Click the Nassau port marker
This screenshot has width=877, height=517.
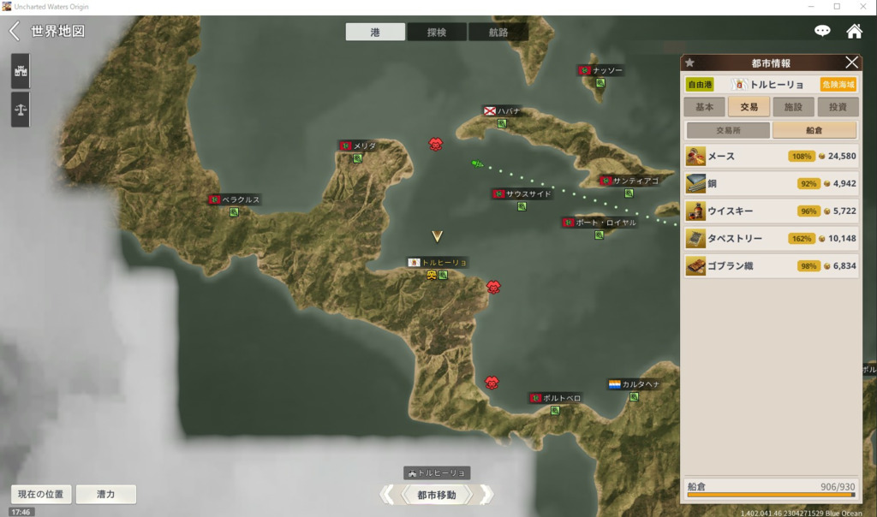point(600,83)
